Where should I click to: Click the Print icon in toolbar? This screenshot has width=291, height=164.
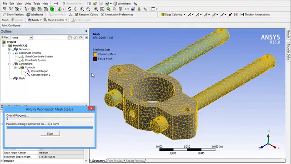(x=139, y=9)
